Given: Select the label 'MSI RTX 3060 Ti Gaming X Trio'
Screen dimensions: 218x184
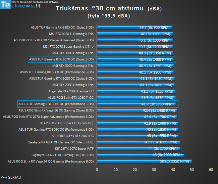Looking at the screenshot, I should pyautogui.click(x=71, y=34).
